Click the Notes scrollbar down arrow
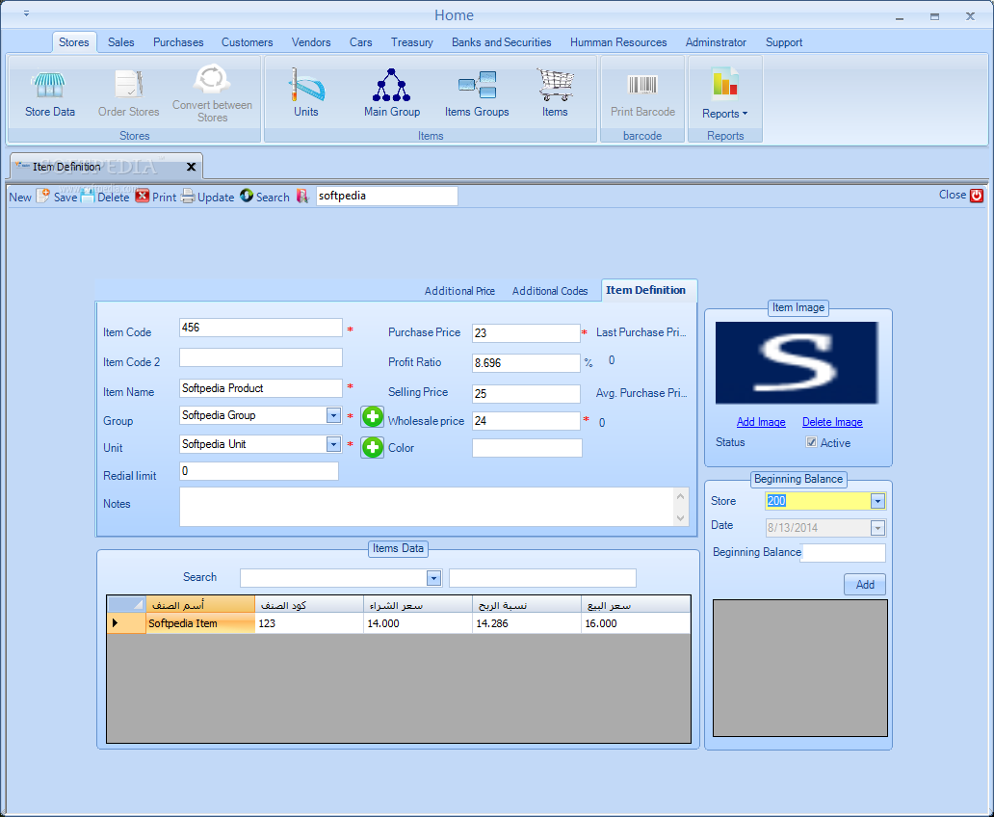994x817 pixels. click(x=680, y=518)
